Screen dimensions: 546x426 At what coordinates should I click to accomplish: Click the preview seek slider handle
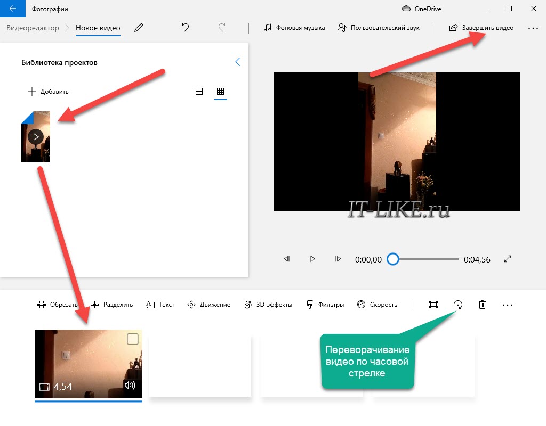point(393,259)
